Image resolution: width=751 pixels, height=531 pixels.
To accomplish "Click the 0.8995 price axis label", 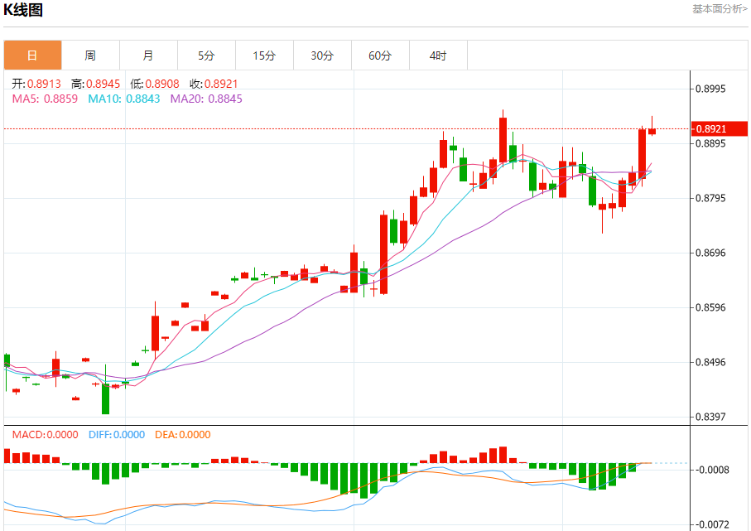I will [710, 89].
